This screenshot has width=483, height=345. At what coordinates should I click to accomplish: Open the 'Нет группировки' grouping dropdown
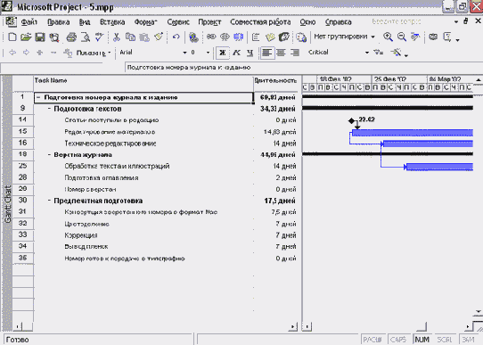pyautogui.click(x=373, y=37)
